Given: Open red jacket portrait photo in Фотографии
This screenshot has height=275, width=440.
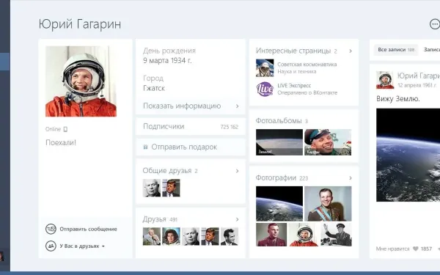Looking at the screenshot, I should click(271, 235).
